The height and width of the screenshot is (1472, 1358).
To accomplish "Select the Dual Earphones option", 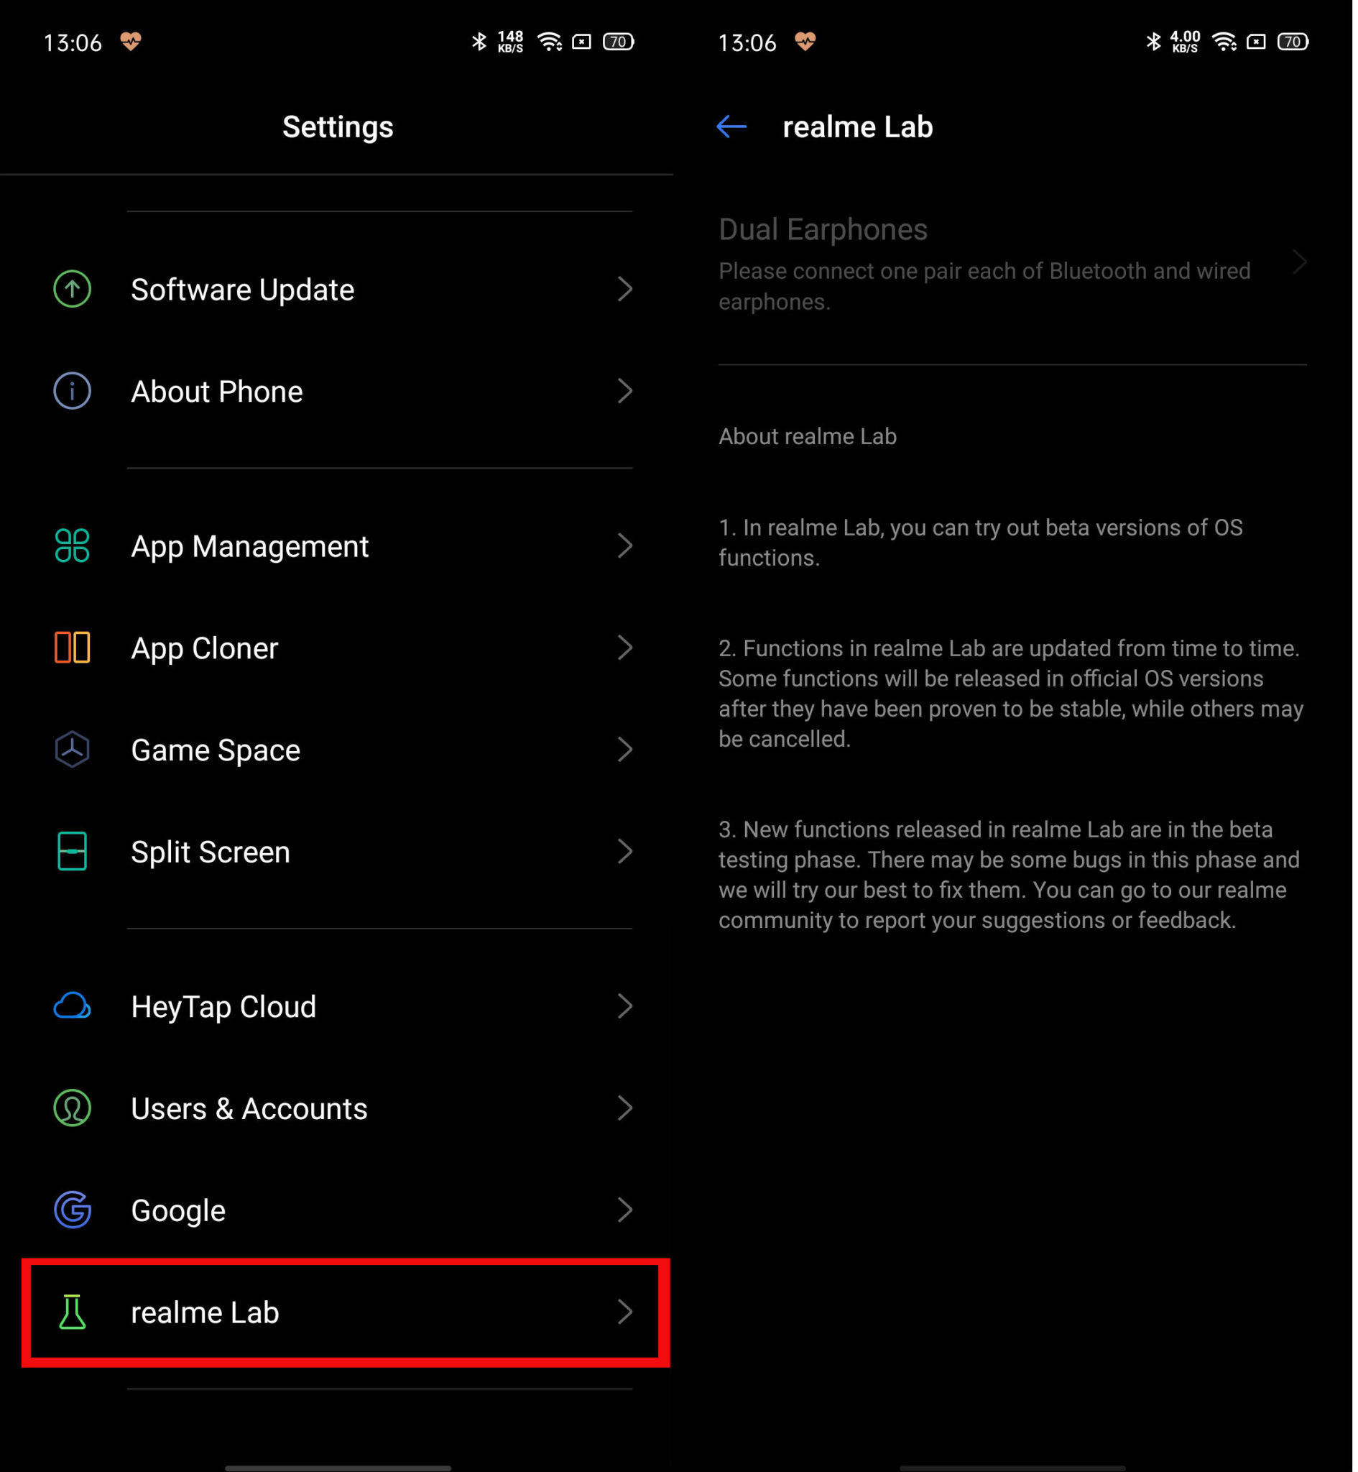I will point(1012,263).
